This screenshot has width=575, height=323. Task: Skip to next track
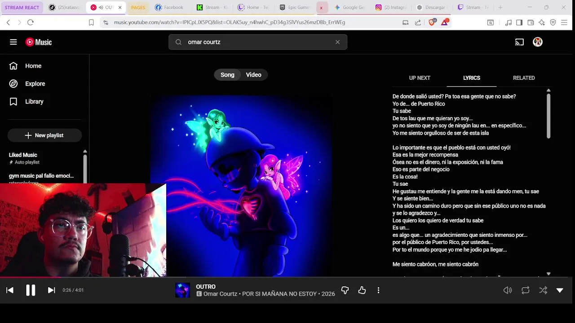51,290
